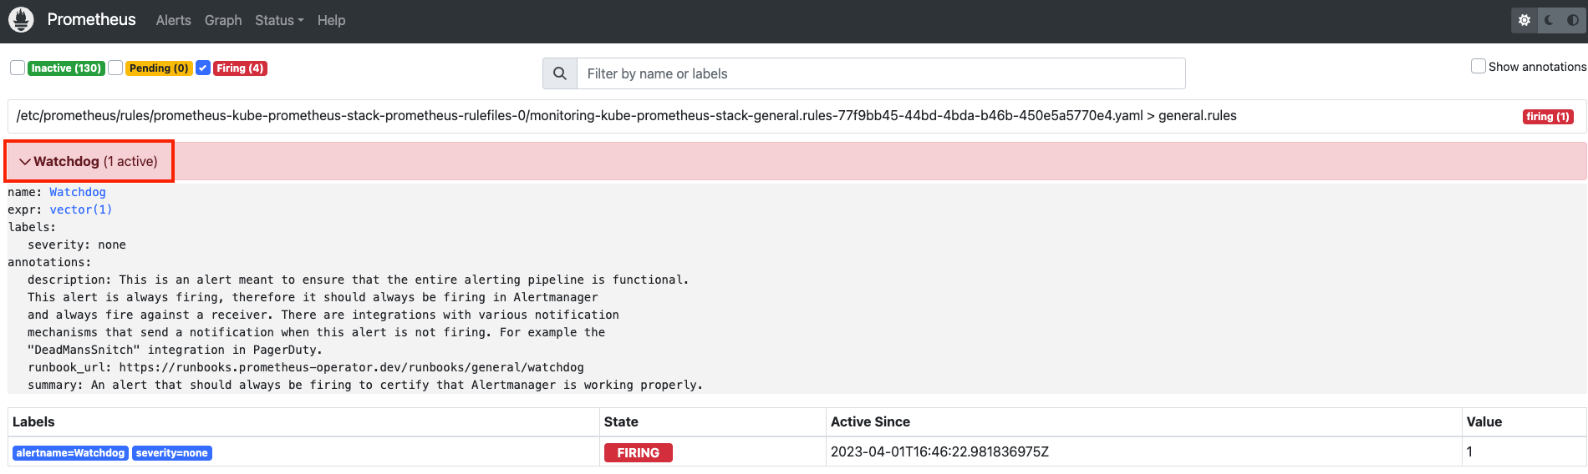1588x474 pixels.
Task: Select the Active Since timestamp 2023-04-01T16:46:22.981836975Z
Action: [x=939, y=451]
